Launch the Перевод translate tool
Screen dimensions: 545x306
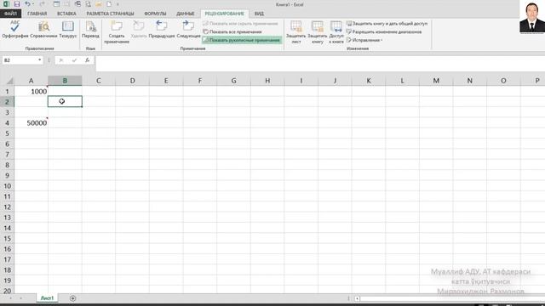tap(90, 29)
